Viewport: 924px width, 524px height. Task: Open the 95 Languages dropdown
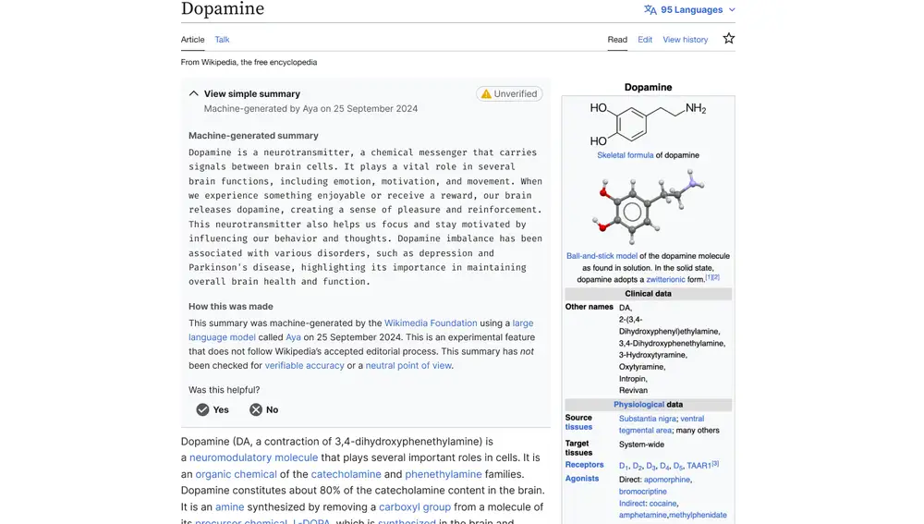[689, 9]
